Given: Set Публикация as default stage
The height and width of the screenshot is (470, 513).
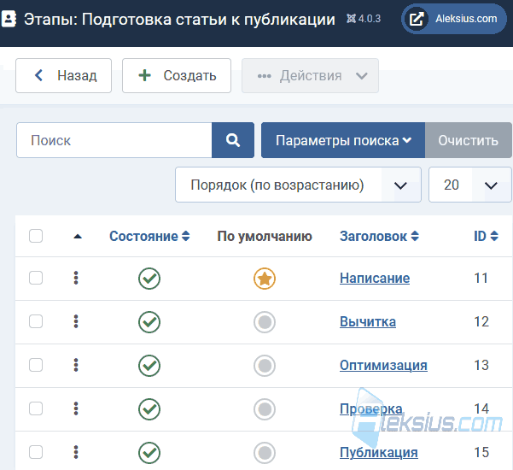Looking at the screenshot, I should [x=265, y=453].
